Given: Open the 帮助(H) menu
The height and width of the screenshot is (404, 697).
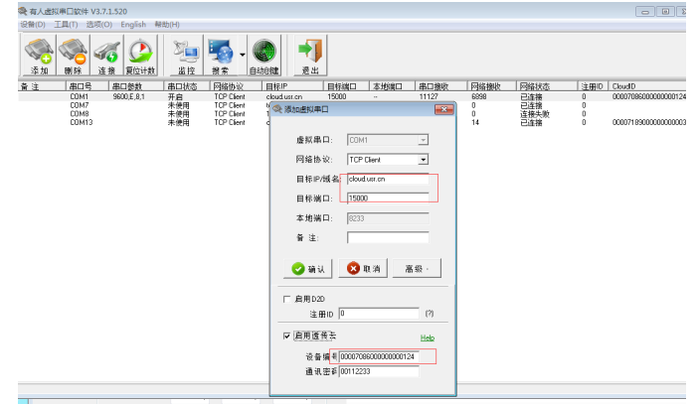Looking at the screenshot, I should pos(167,25).
